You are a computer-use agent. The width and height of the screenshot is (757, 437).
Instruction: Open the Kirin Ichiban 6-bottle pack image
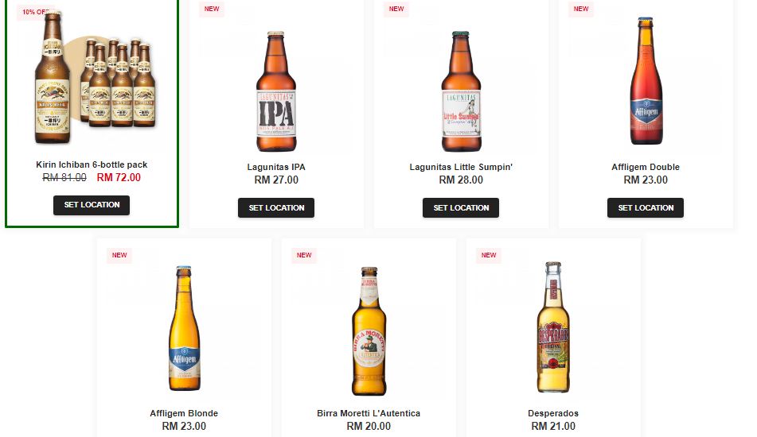(x=92, y=77)
